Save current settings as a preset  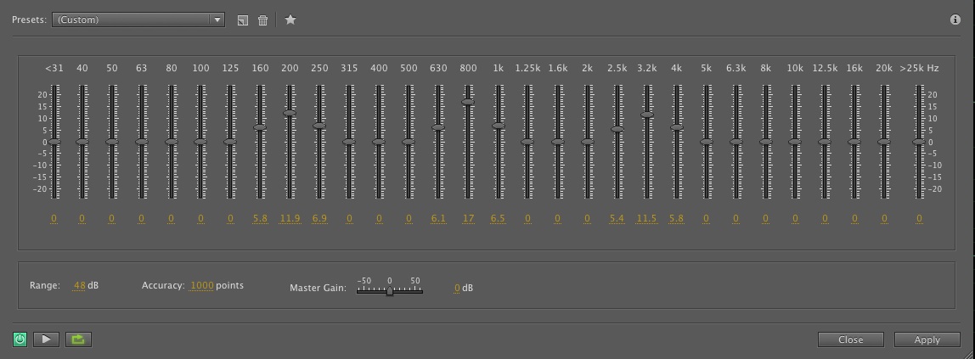click(243, 20)
